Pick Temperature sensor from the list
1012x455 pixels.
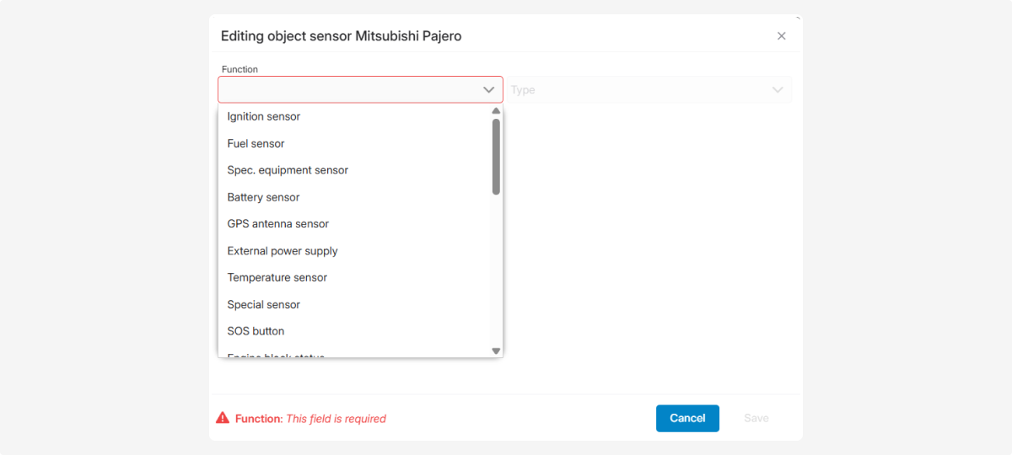[277, 277]
